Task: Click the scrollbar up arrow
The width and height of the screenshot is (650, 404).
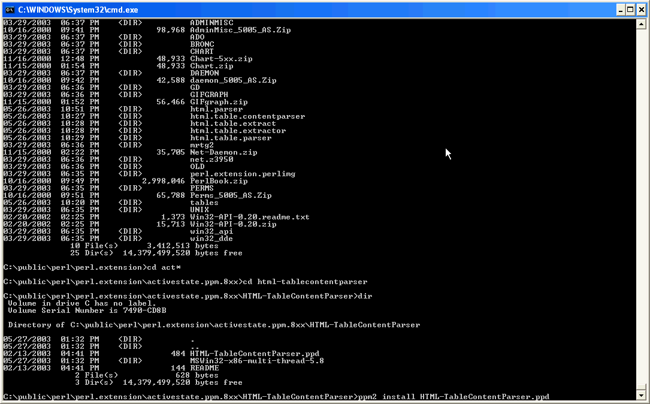Action: [x=640, y=24]
